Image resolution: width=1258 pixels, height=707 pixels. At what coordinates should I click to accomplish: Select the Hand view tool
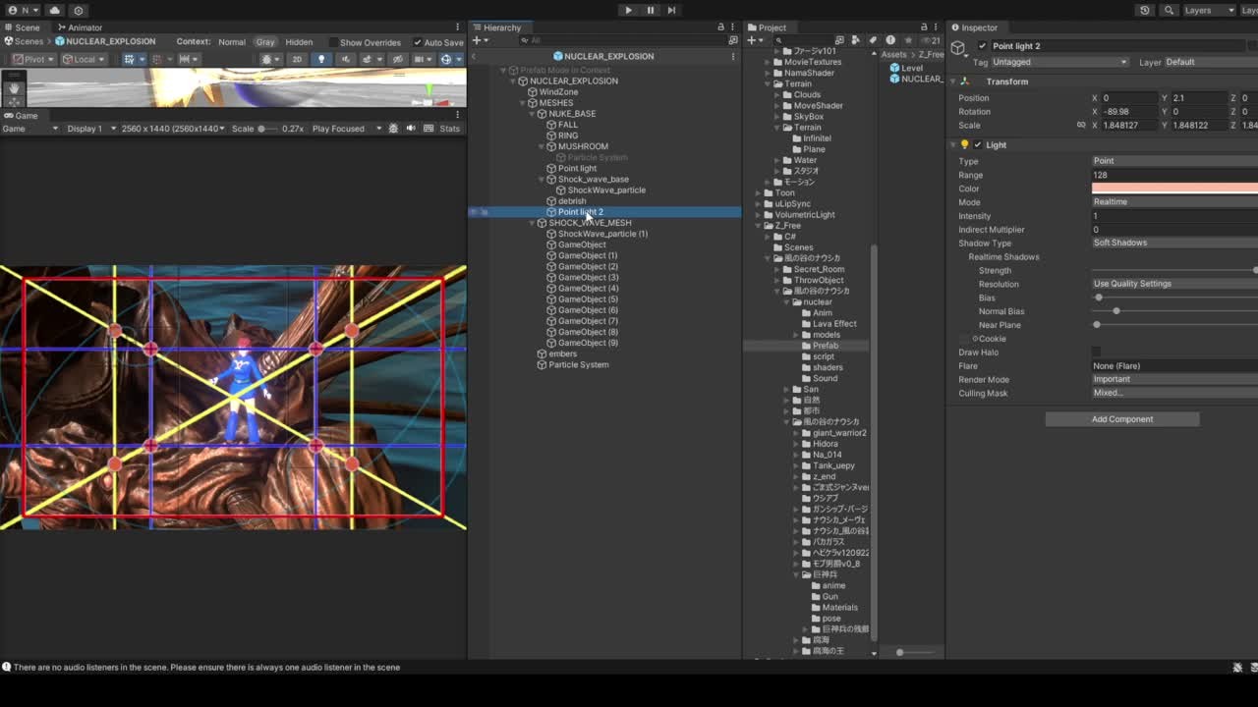point(14,87)
